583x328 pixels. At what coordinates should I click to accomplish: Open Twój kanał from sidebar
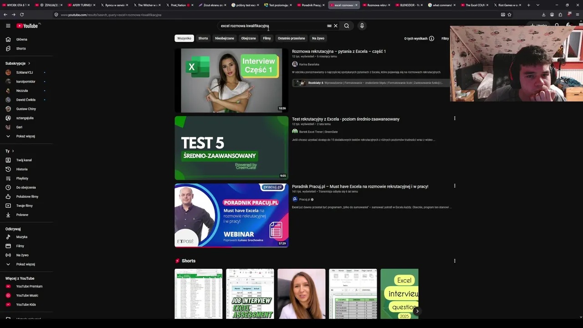pyautogui.click(x=26, y=160)
